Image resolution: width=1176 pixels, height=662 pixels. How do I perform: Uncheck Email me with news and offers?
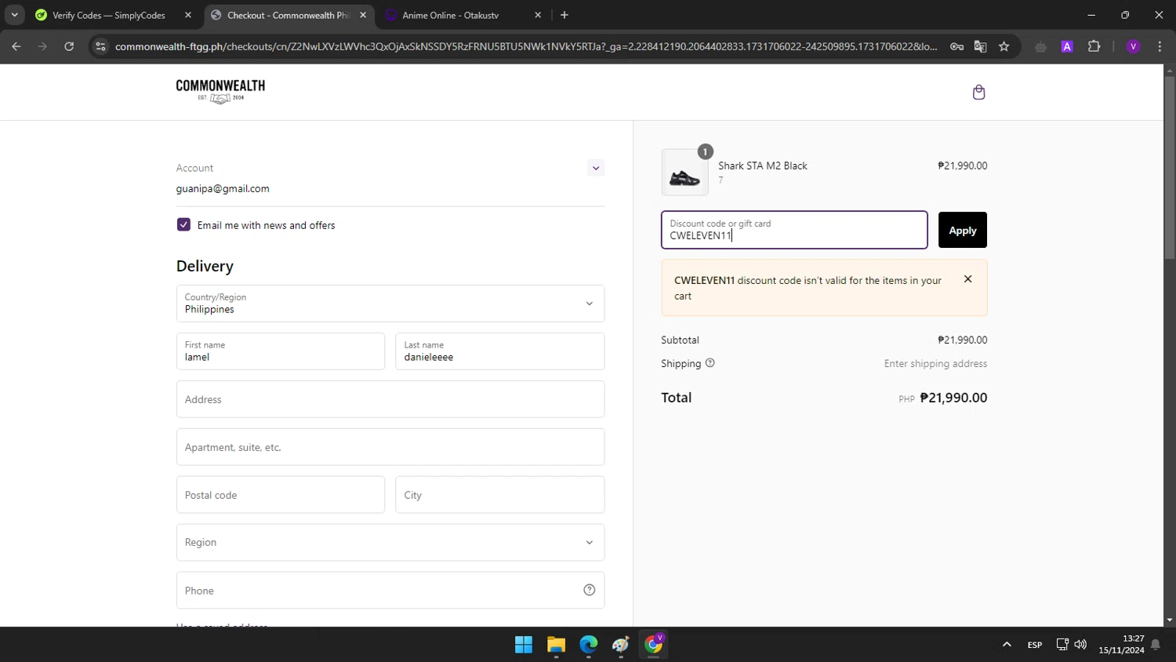[183, 224]
